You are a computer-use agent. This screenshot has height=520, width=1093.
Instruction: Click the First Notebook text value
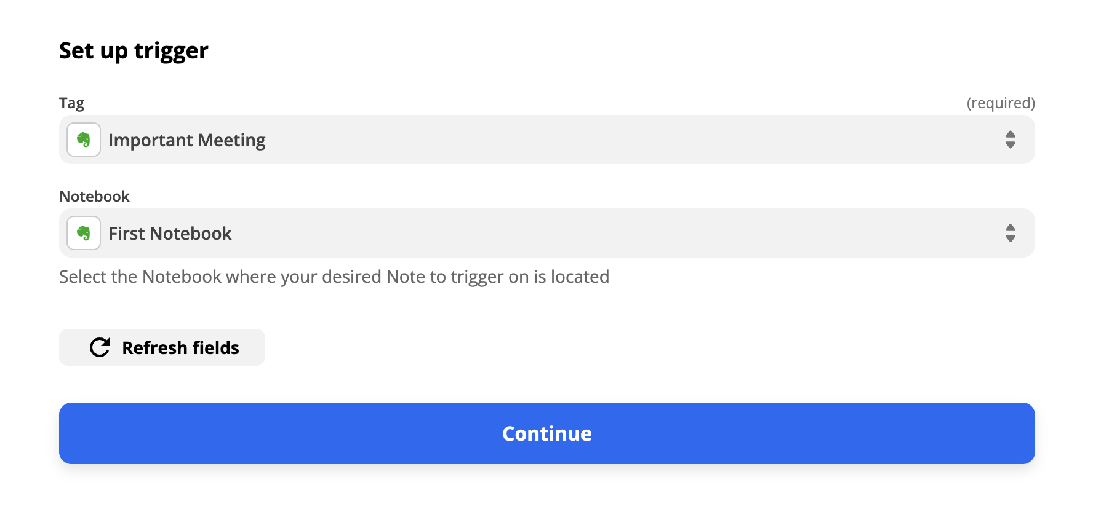[170, 234]
